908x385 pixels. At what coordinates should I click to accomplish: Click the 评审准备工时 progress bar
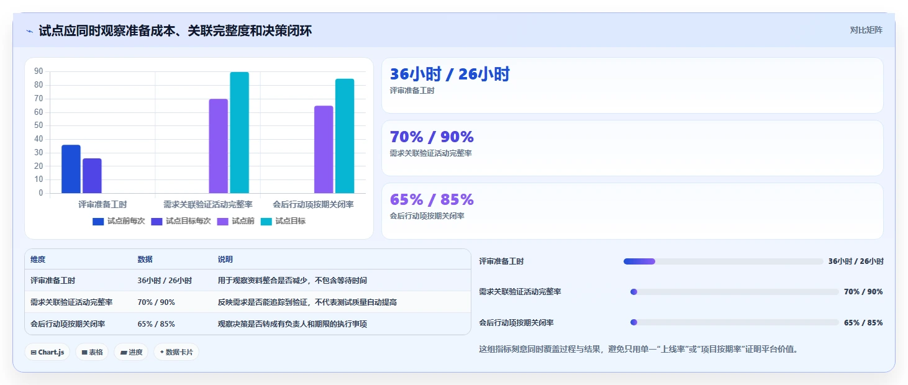723,261
